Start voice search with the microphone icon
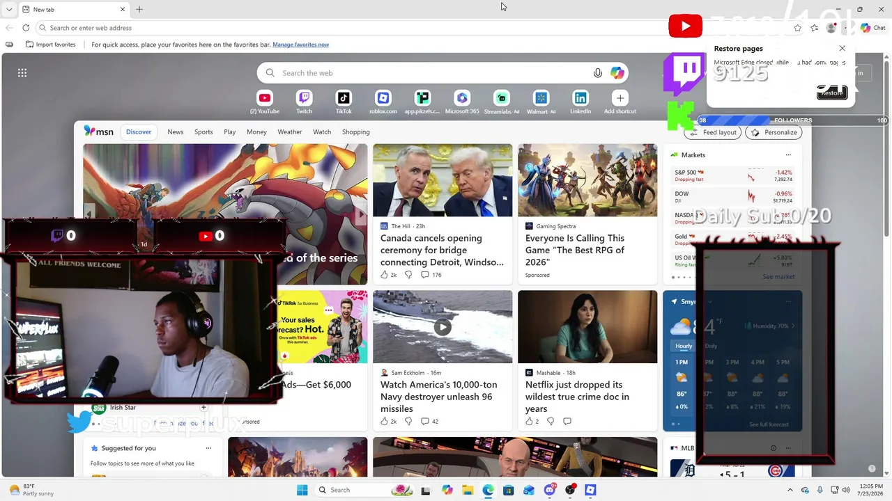Viewport: 892px width, 501px height. pyautogui.click(x=597, y=73)
